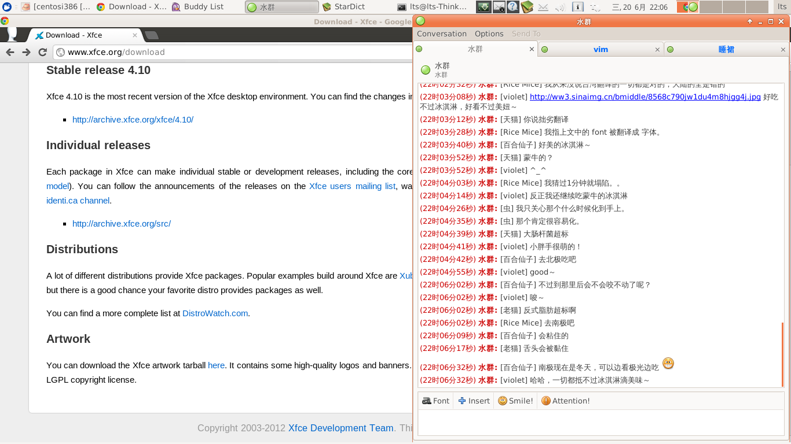Close the 'Download - Xfce' Chrome tab

pyautogui.click(x=135, y=35)
